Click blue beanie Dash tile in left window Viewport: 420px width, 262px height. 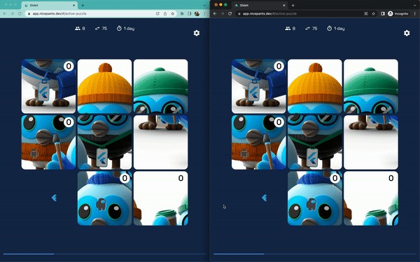[x=105, y=198]
